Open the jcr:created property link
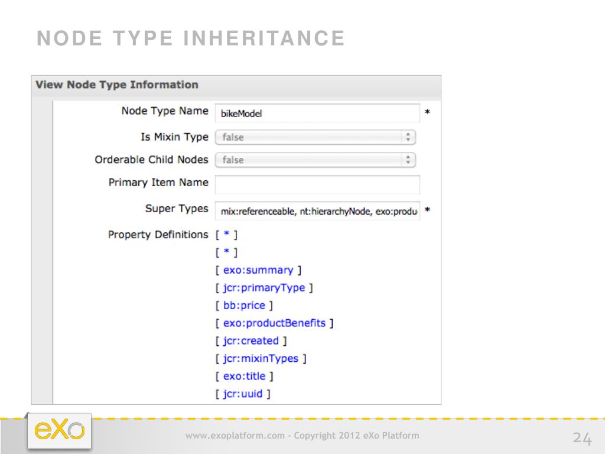Viewport: 605px width, 454px height. 251,341
